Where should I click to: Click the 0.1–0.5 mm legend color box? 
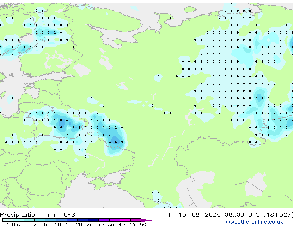[8, 220]
